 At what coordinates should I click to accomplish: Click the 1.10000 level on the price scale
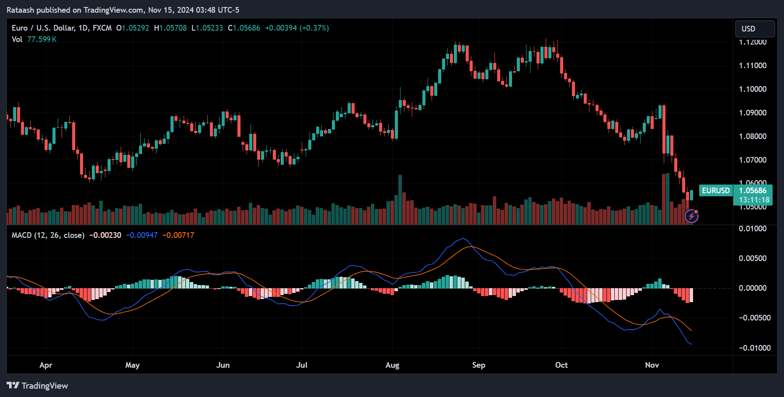pos(753,88)
